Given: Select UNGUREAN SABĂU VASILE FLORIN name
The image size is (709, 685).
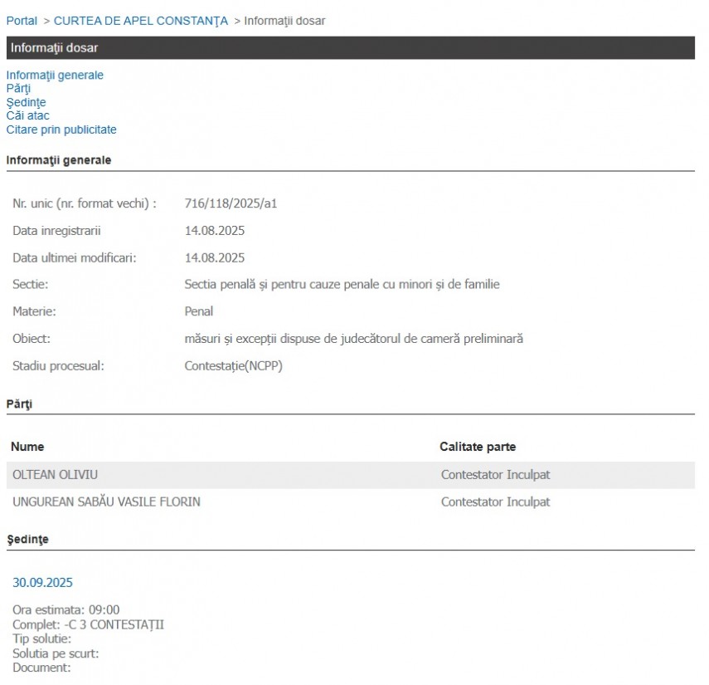Looking at the screenshot, I should coord(106,502).
